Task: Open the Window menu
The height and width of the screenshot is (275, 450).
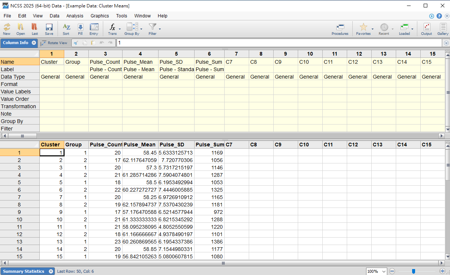Action: [x=143, y=16]
